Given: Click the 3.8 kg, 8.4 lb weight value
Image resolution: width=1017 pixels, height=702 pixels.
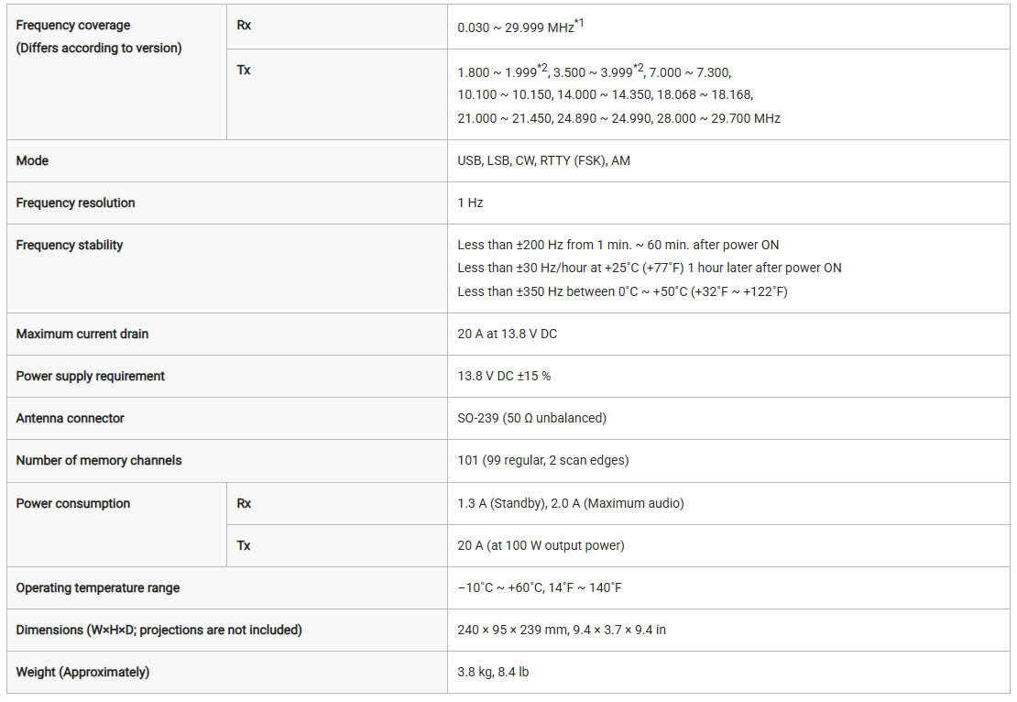Looking at the screenshot, I should coord(493,672).
